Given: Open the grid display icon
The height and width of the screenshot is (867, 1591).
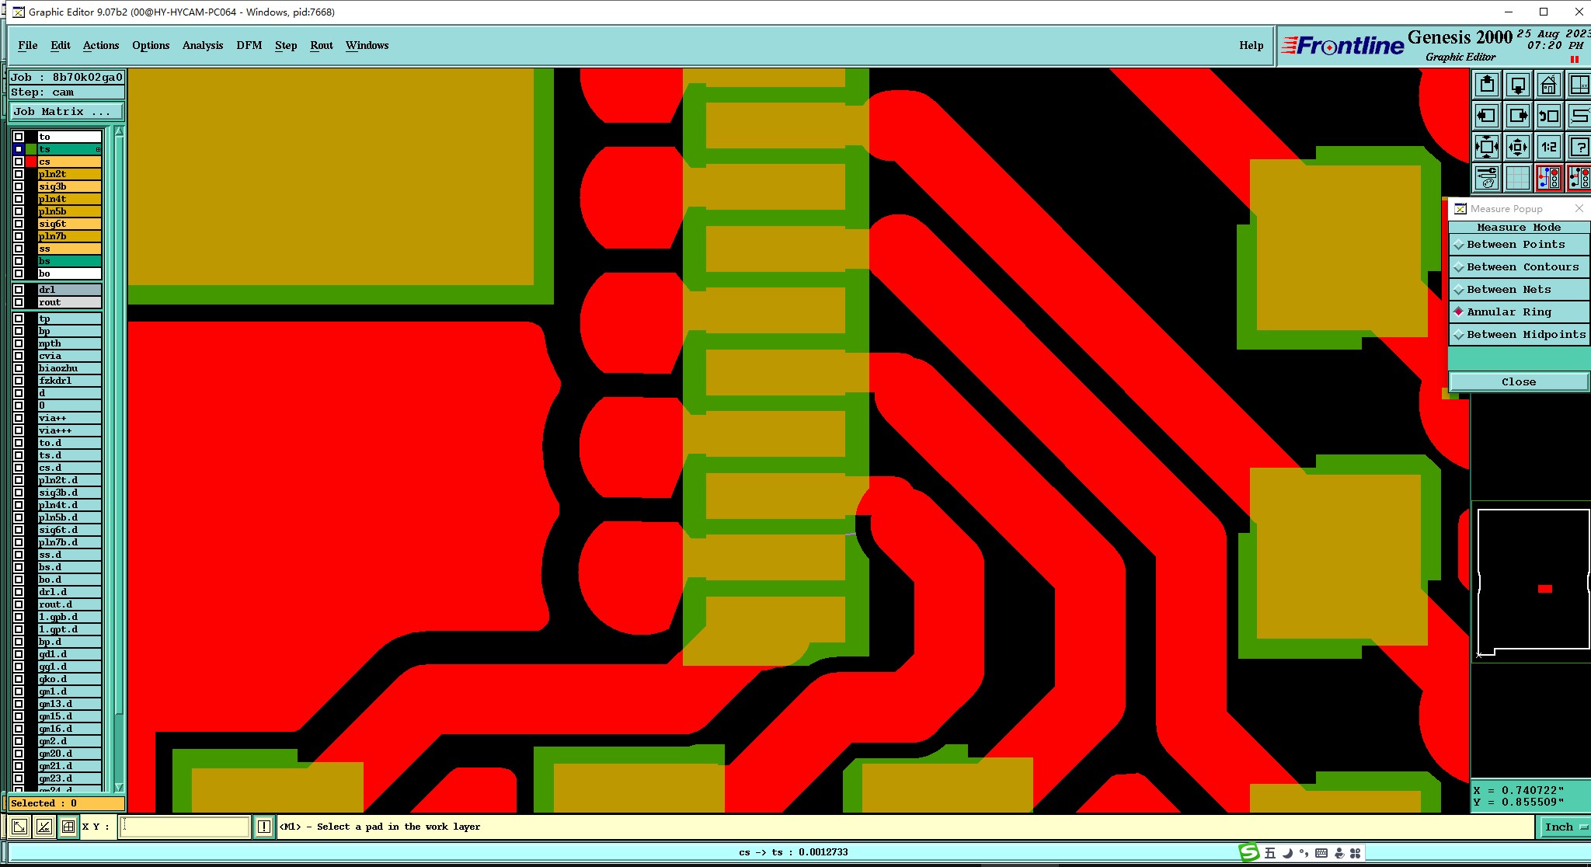Looking at the screenshot, I should point(1517,178).
